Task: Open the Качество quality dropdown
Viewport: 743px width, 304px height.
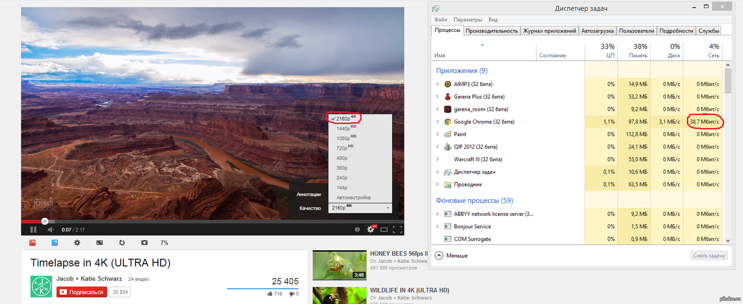Action: point(360,208)
